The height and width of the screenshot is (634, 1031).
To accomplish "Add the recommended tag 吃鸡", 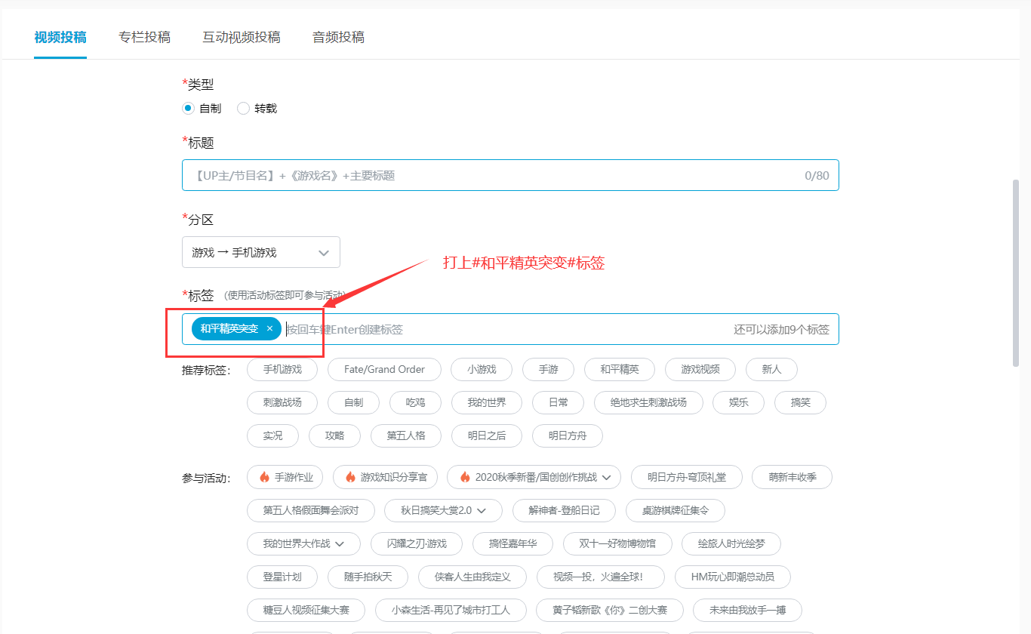I will tap(415, 402).
